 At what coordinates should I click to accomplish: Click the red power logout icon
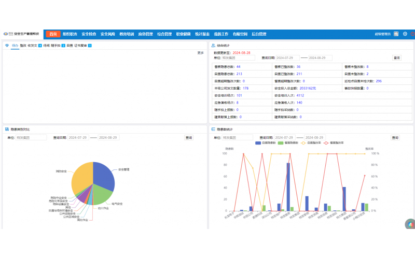click(x=413, y=34)
